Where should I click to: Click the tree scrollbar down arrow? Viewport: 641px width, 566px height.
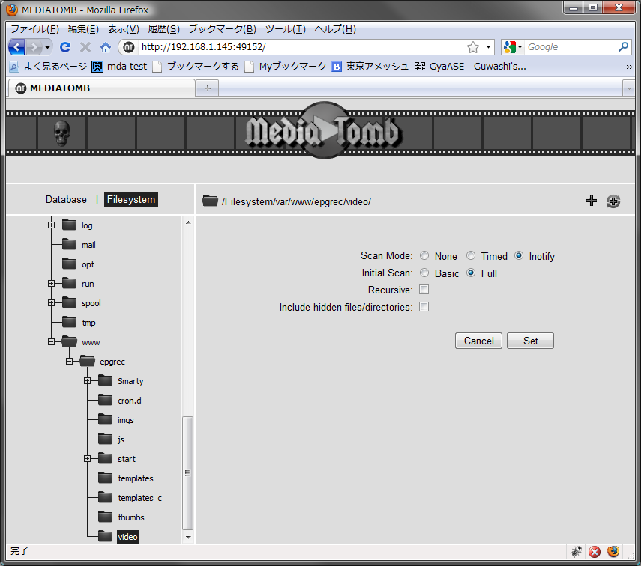188,537
